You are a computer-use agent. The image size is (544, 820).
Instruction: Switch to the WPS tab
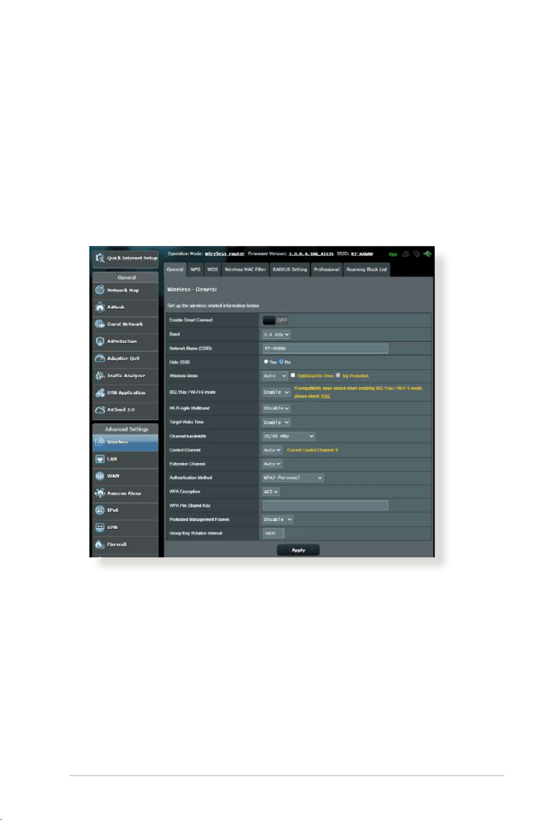(x=195, y=269)
